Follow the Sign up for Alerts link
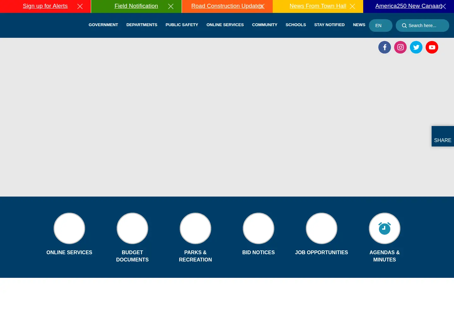454x315 pixels. click(45, 6)
